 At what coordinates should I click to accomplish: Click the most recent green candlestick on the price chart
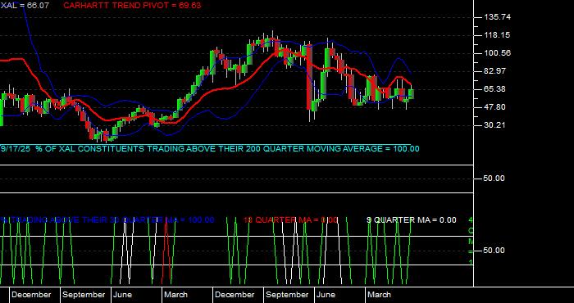coord(412,93)
